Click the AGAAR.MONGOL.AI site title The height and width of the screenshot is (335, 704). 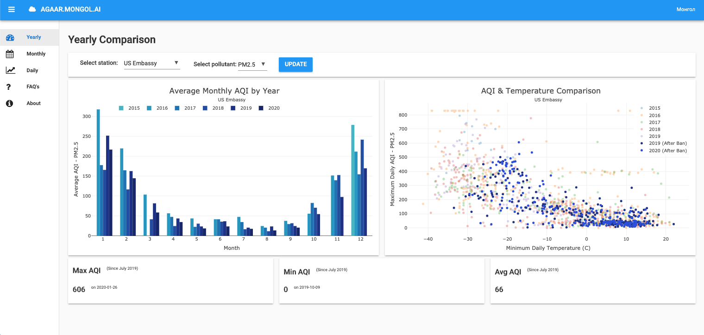70,9
